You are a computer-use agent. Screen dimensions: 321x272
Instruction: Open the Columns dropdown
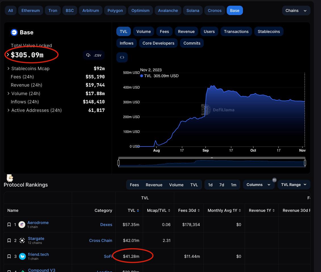click(x=259, y=185)
